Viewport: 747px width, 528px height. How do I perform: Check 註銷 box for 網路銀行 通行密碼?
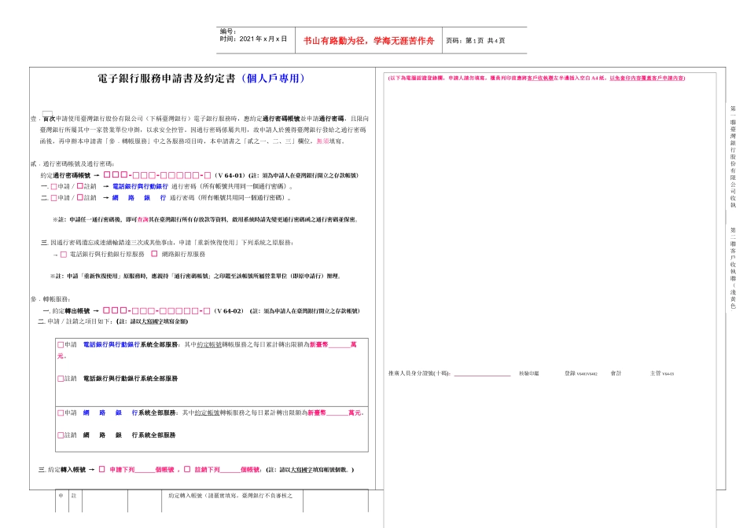click(80, 197)
